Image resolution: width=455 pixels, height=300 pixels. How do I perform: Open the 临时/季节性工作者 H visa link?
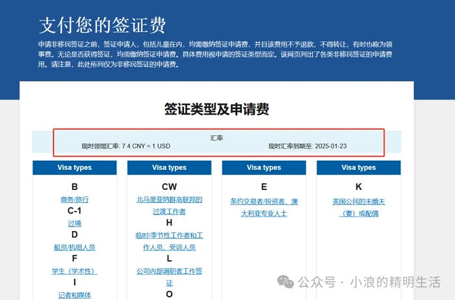[x=169, y=241]
